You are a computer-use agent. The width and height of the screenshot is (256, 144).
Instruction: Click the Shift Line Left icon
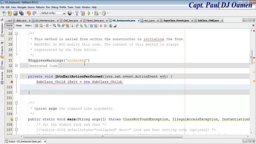pos(91,26)
